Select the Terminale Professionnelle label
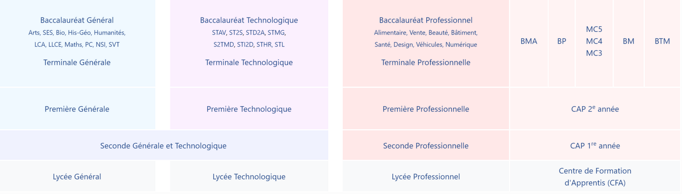The height and width of the screenshot is (194, 682). click(426, 63)
